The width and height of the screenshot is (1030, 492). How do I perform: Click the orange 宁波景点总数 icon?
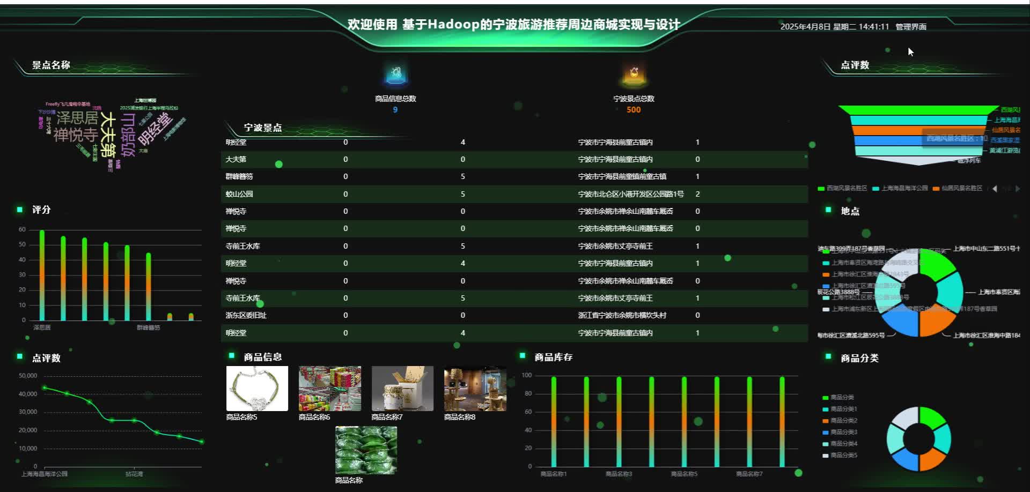point(634,75)
